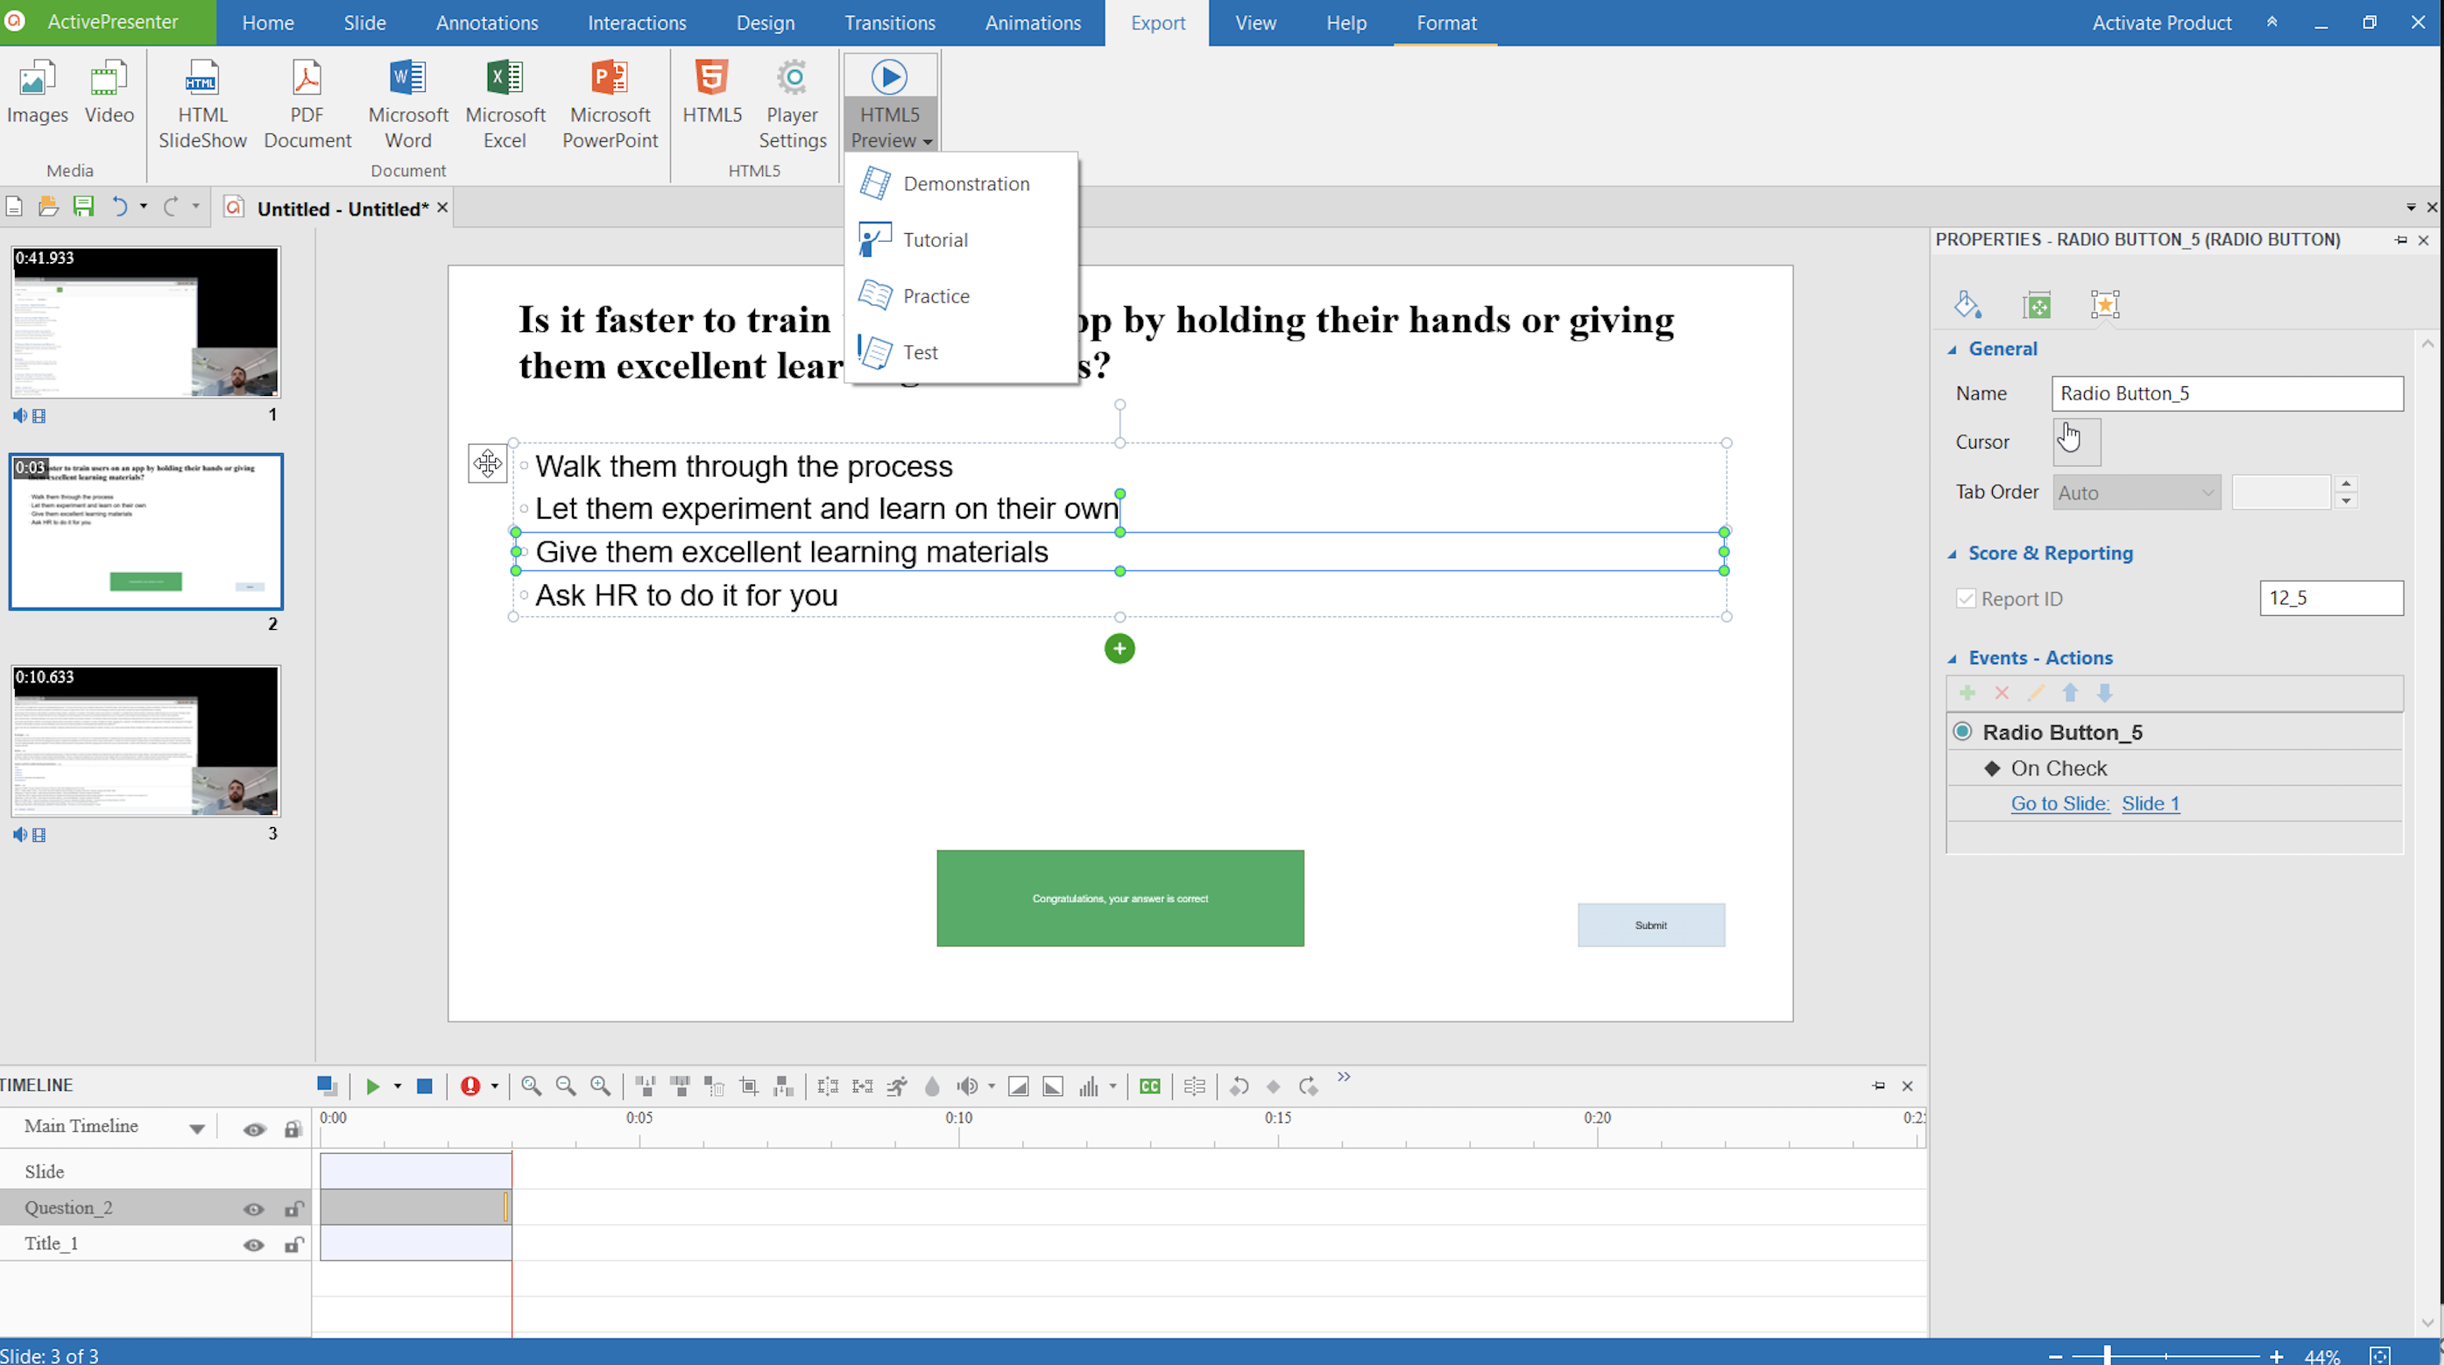Select the Practice preview option

(936, 295)
